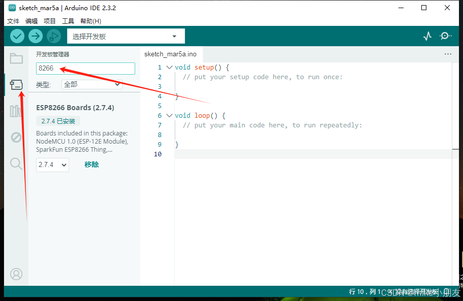Image resolution: width=463 pixels, height=301 pixels.
Task: Click the Upload arrow button
Action: (36, 36)
